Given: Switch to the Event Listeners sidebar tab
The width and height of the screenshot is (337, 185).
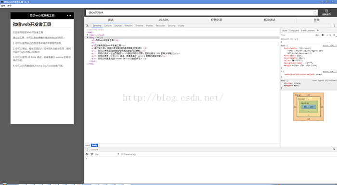Looking at the screenshot, I should (308, 31).
